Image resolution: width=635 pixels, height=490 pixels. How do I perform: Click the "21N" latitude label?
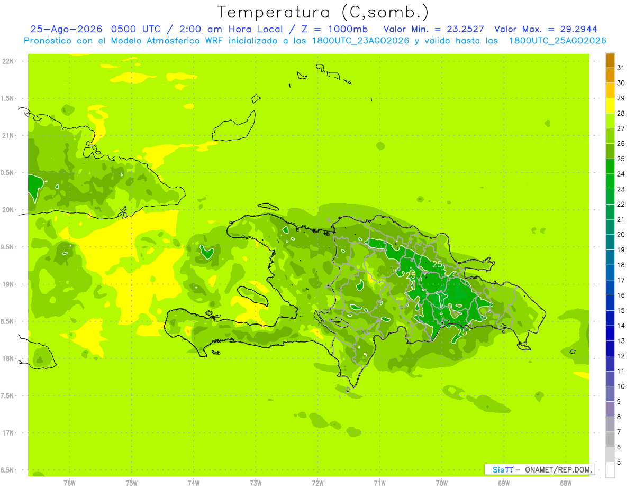point(7,136)
